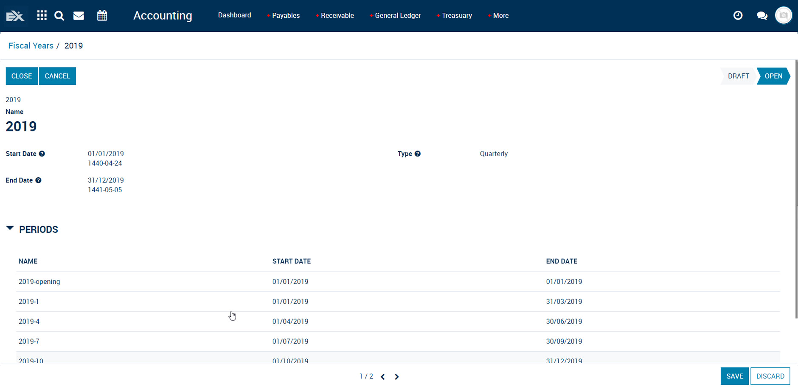This screenshot has width=798, height=389.
Task: Expand the General Ledger menu
Action: click(x=395, y=16)
